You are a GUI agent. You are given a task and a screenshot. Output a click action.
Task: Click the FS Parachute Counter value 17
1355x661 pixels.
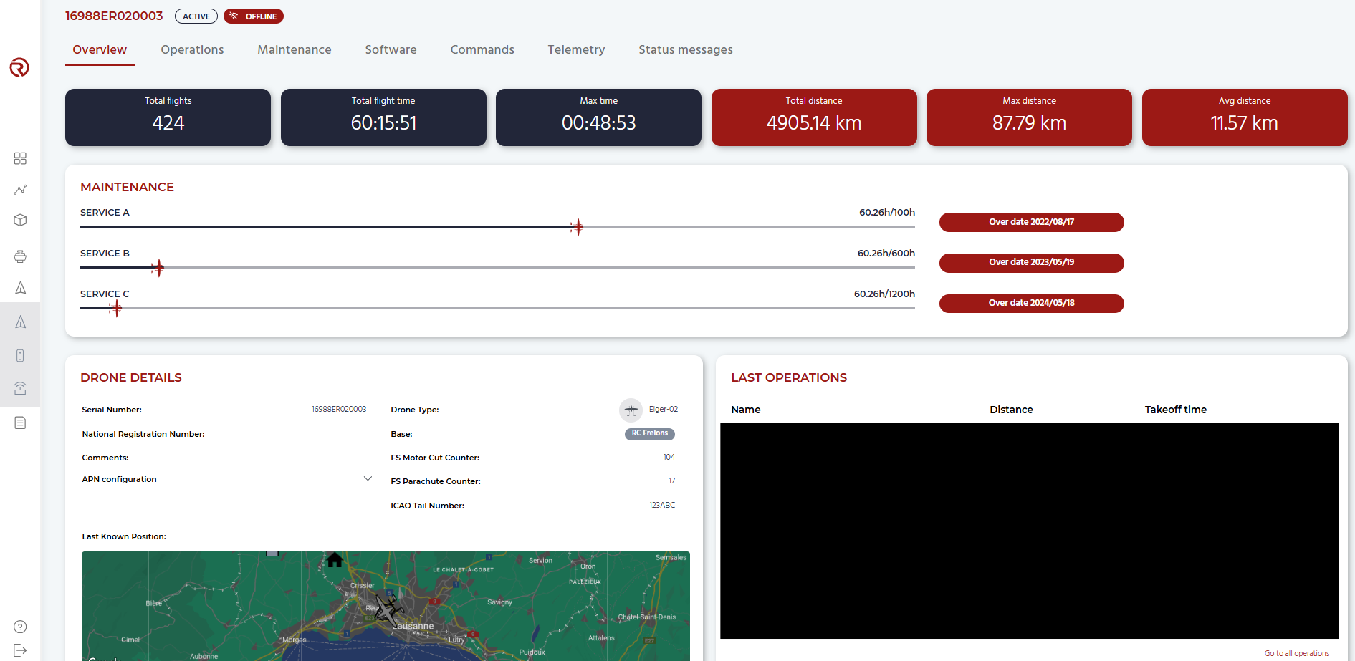[671, 481]
